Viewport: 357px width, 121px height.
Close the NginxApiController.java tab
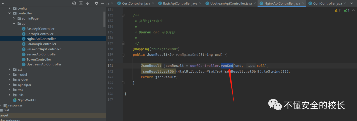coord(303,3)
